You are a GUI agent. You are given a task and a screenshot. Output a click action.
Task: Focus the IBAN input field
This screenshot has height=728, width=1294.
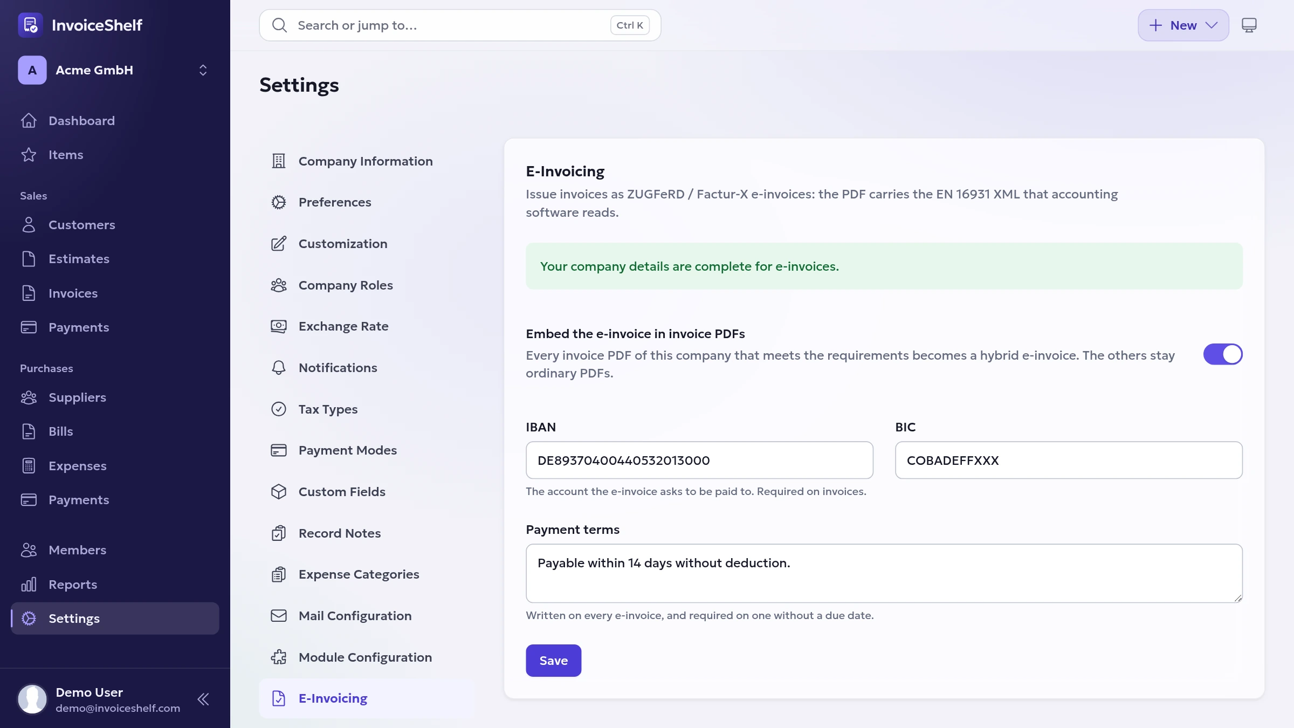[x=699, y=460]
